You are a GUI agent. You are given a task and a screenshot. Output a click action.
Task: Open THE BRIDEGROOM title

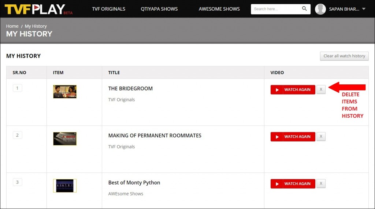tap(130, 88)
